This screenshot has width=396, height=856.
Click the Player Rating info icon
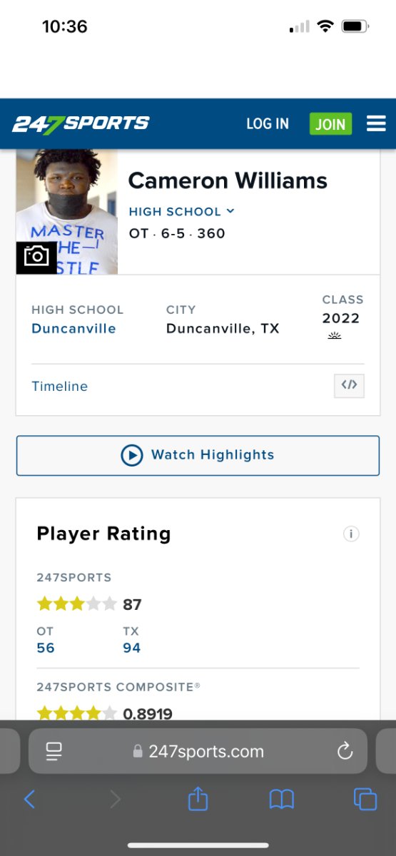[351, 534]
